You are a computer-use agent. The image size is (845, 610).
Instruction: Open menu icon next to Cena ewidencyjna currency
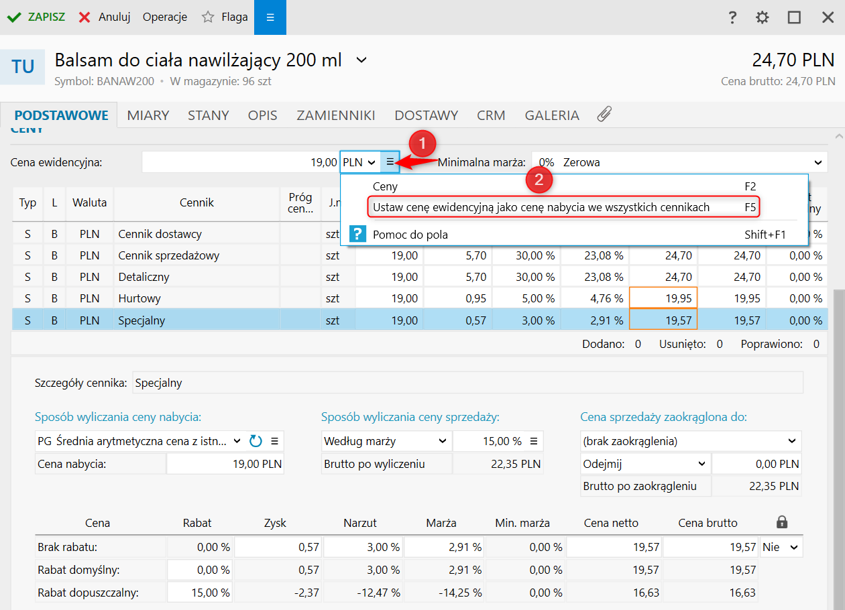pos(390,162)
